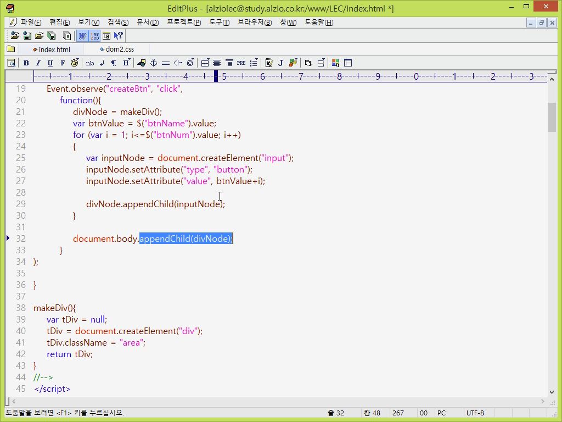562x422 pixels.
Task: Click the line 32 marker arrow
Action: [x=8, y=238]
